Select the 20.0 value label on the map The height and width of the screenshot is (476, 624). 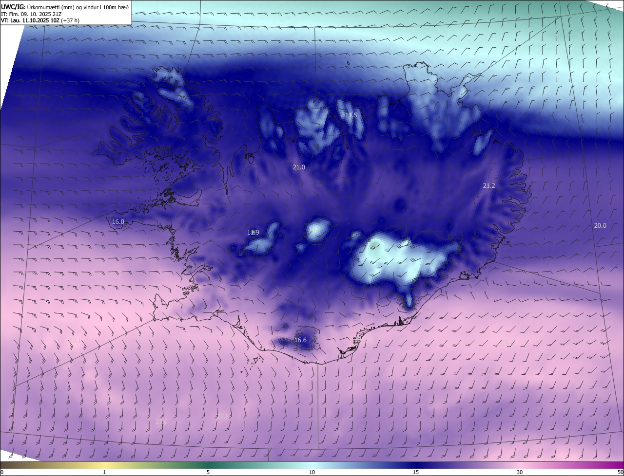(600, 225)
